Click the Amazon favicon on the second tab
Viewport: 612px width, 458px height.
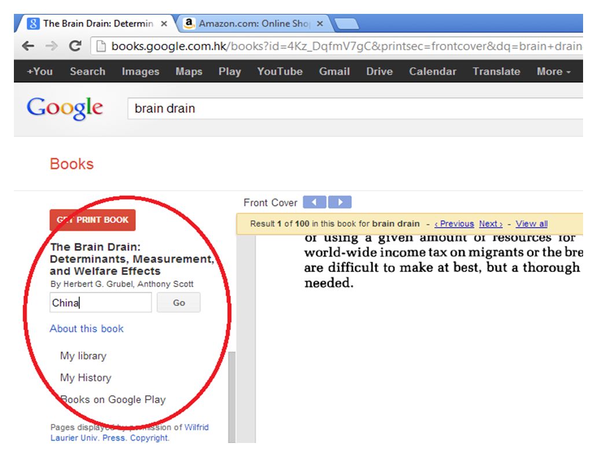(189, 23)
